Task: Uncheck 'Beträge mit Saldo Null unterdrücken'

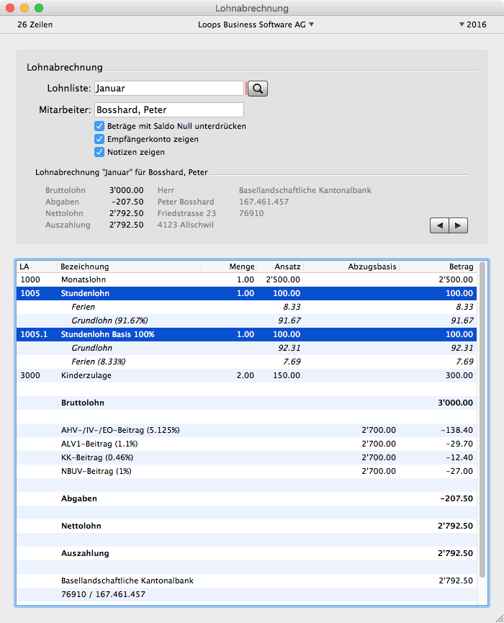Action: pyautogui.click(x=99, y=126)
